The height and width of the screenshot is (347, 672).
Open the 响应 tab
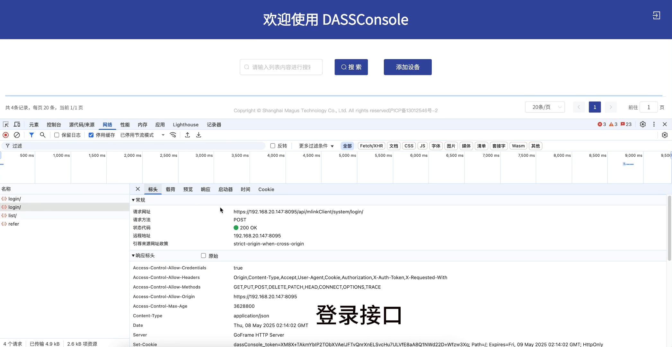click(x=206, y=189)
